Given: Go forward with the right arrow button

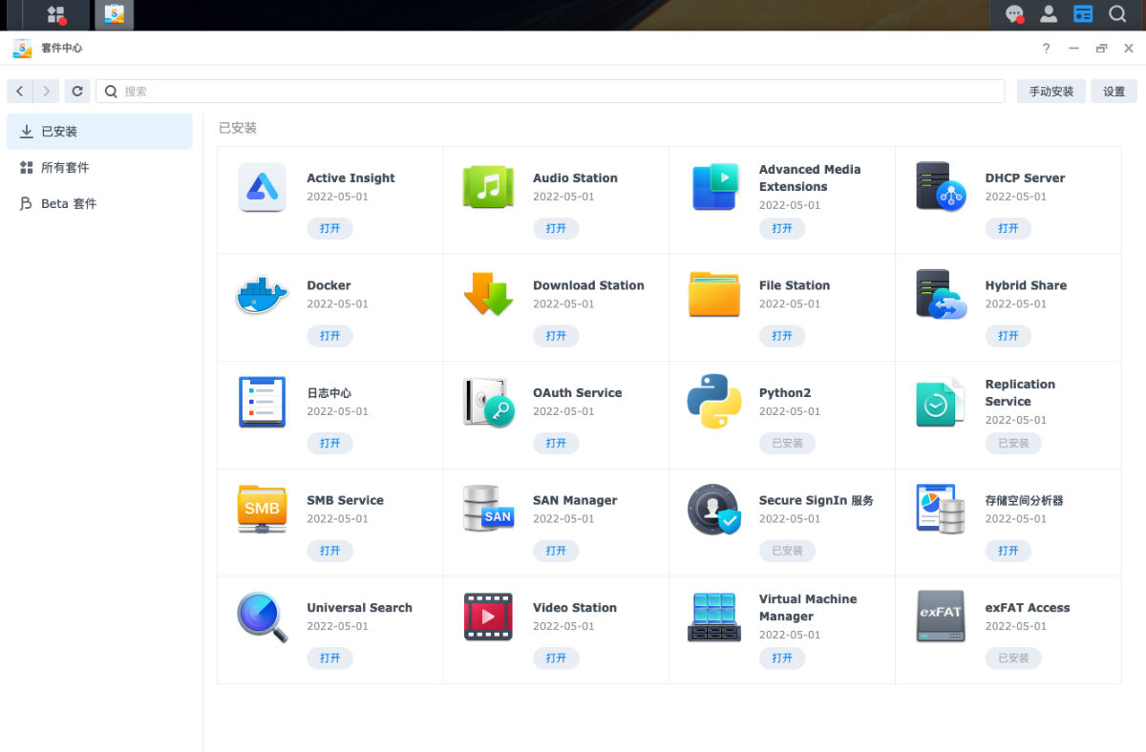Looking at the screenshot, I should coord(46,91).
